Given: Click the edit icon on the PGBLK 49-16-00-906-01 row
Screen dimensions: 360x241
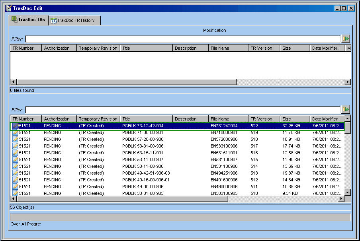Looking at the screenshot, I should click(x=15, y=180).
